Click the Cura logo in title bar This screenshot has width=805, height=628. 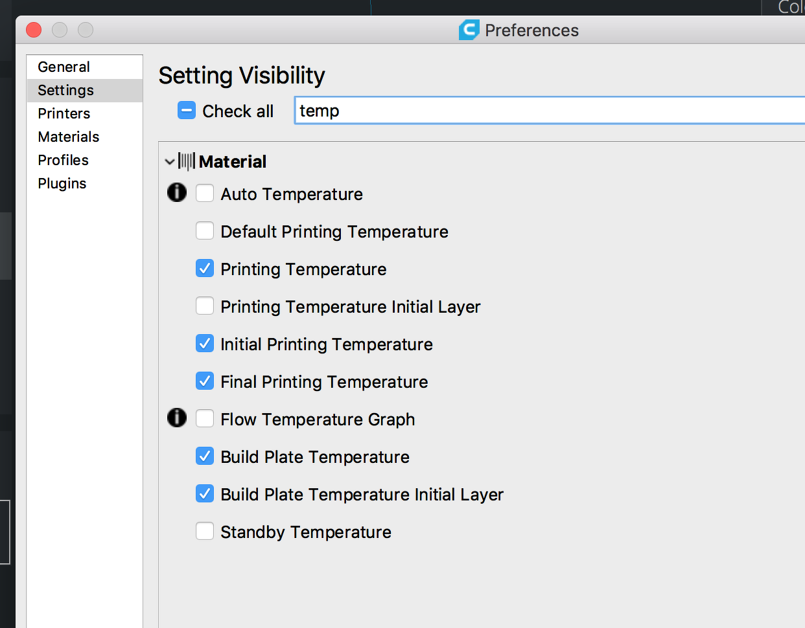(x=469, y=30)
